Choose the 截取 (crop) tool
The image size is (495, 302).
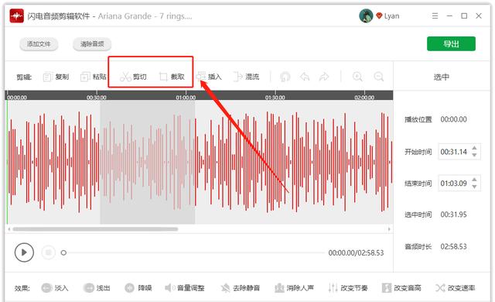coord(172,77)
